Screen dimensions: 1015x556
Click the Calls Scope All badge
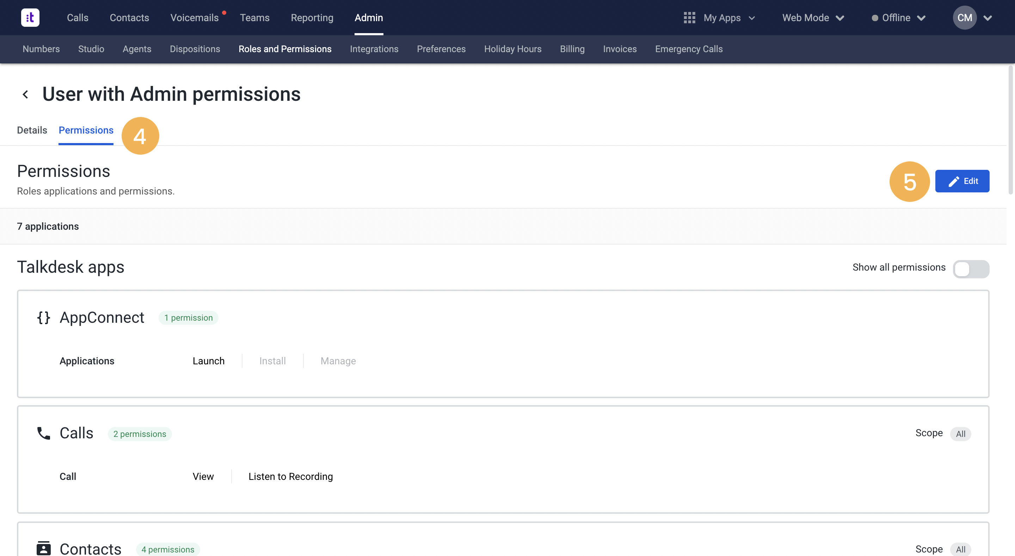coord(961,434)
